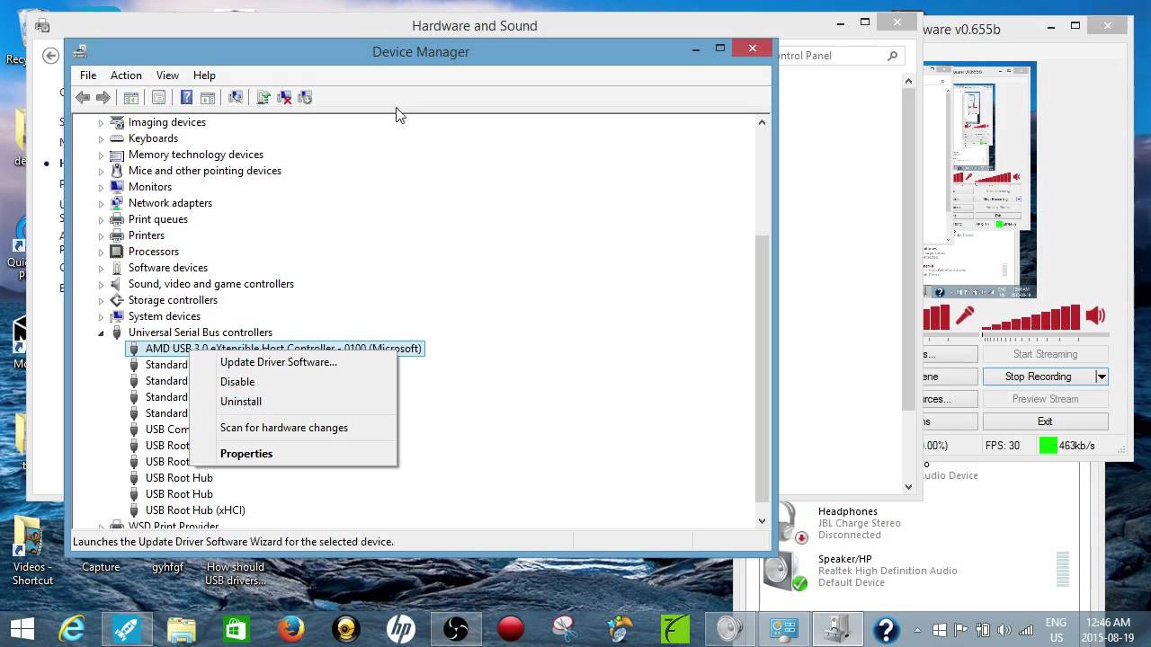Choose Update Driver Software in the context menu

point(293,362)
